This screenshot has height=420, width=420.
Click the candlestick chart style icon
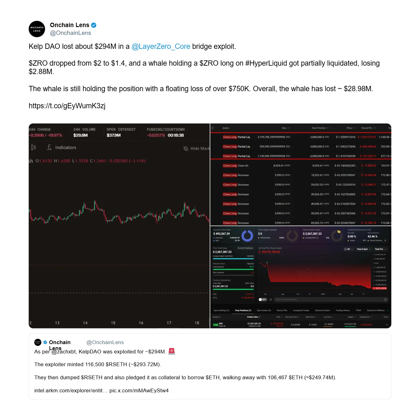(x=34, y=147)
